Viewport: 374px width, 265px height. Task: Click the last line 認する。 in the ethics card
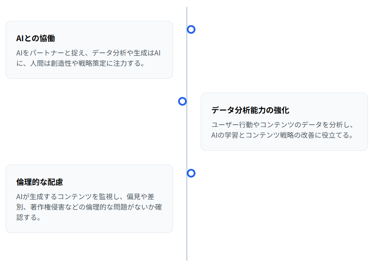[29, 217]
